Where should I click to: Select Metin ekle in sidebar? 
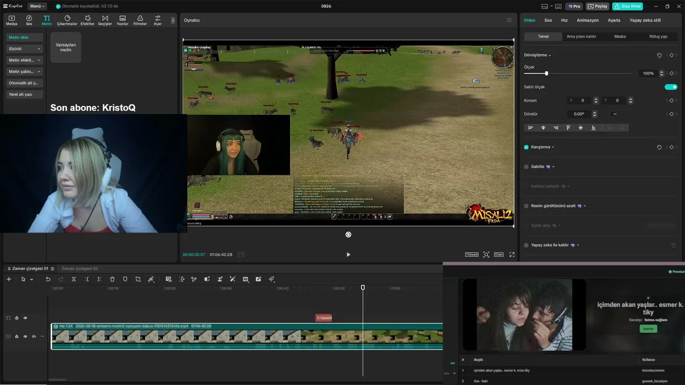25,37
